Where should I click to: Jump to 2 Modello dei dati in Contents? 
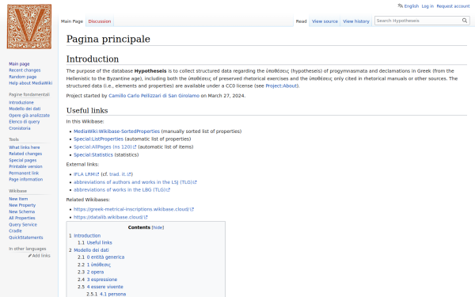(x=89, y=250)
